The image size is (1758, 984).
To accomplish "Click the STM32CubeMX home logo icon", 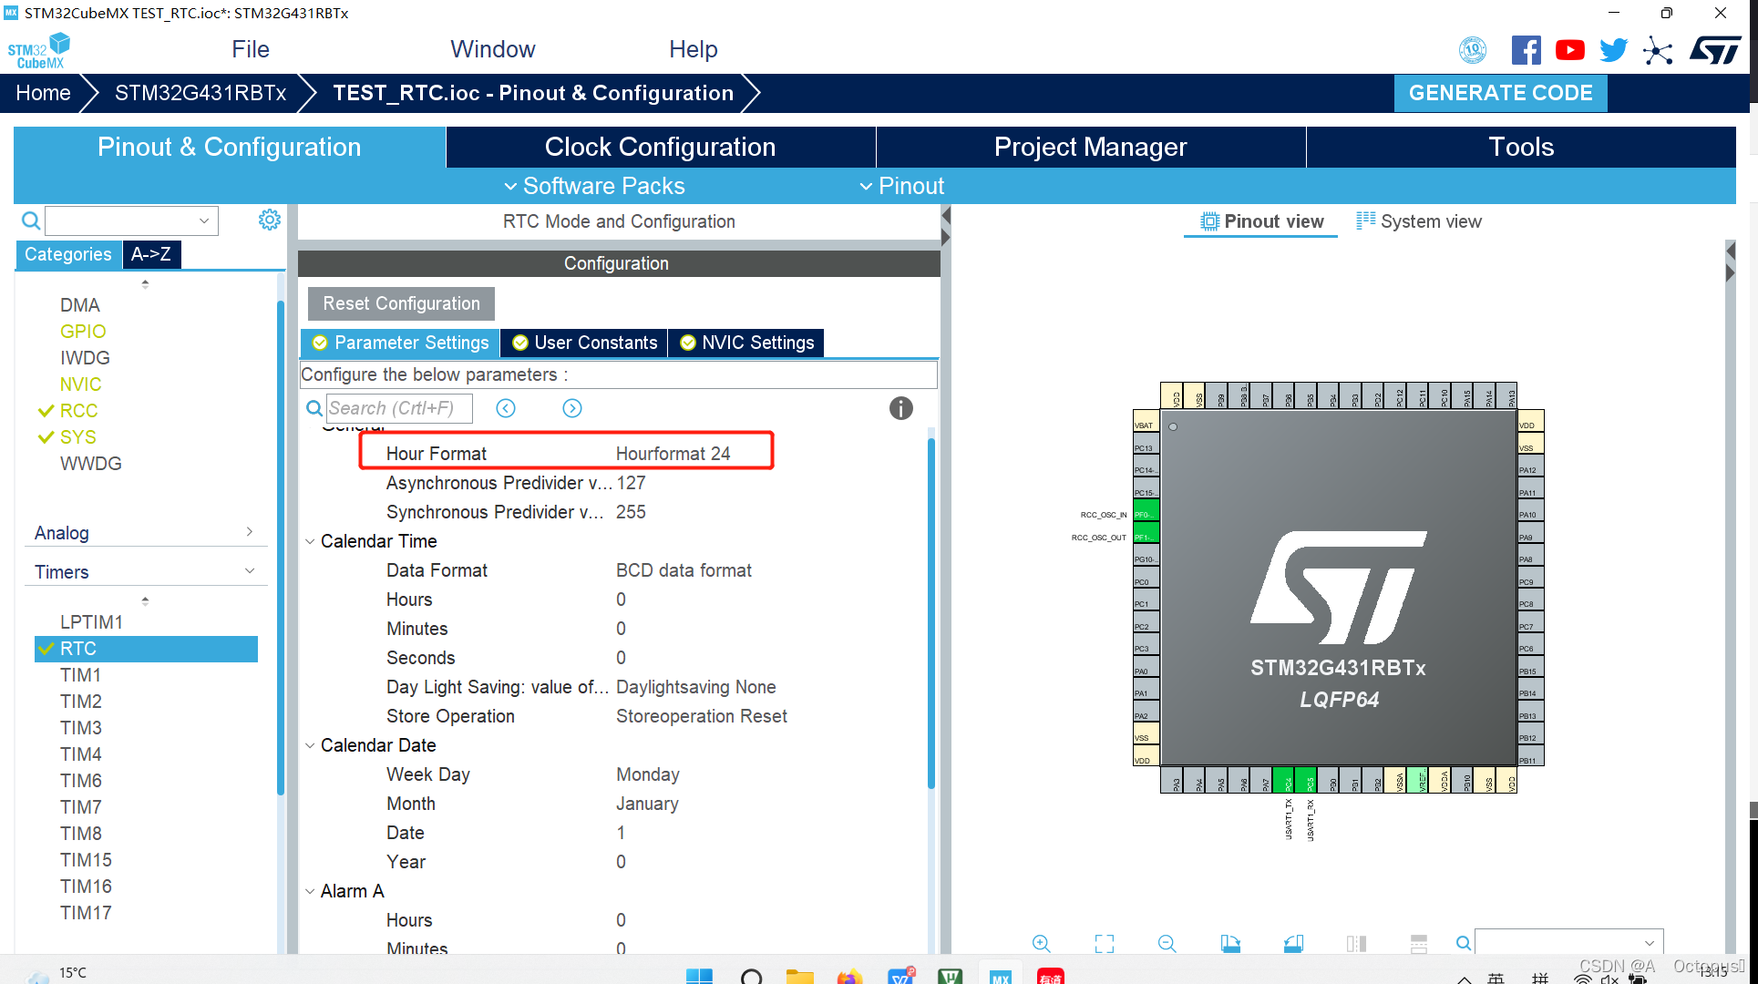I will click(38, 48).
